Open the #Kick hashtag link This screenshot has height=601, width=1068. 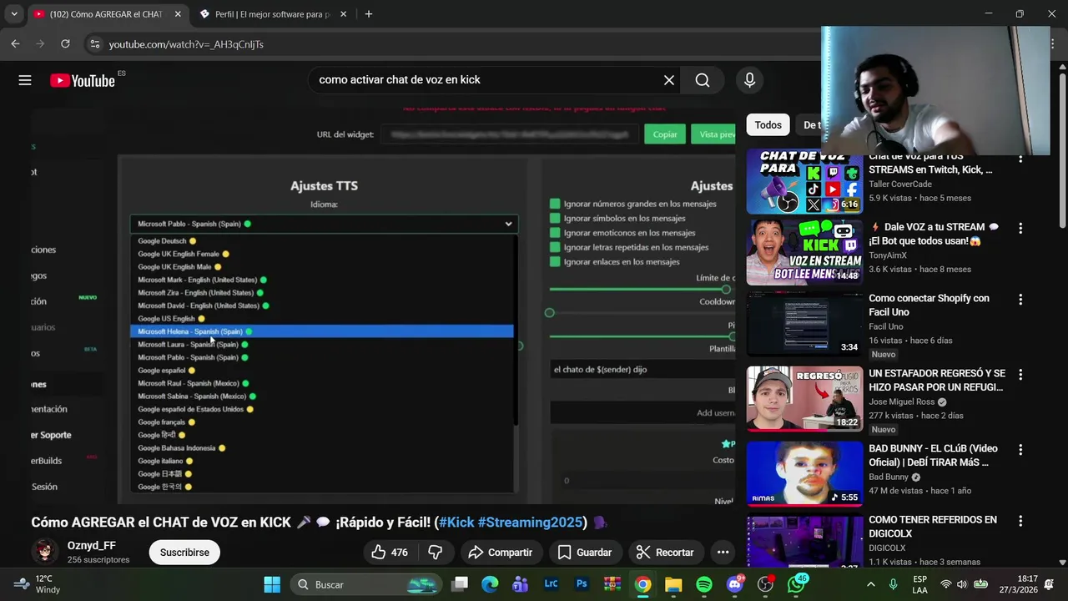coord(456,523)
